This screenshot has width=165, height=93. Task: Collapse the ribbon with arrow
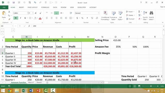tap(163, 22)
